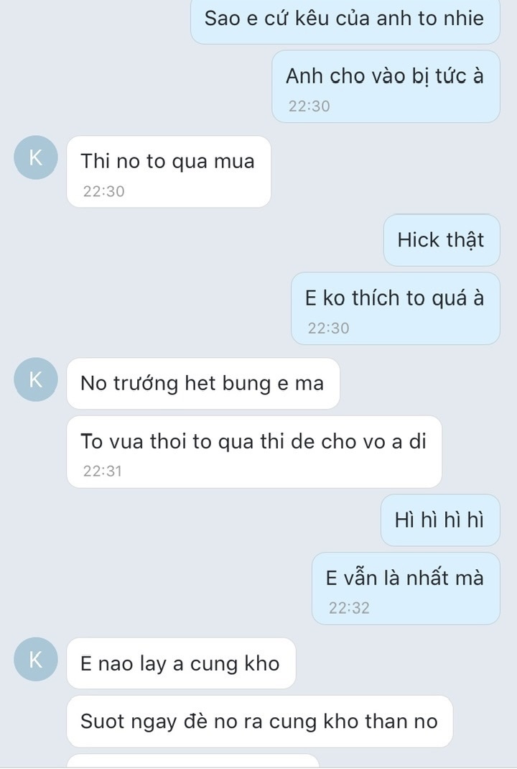Click the "E vẫn là nhất mà" message

pyautogui.click(x=405, y=587)
